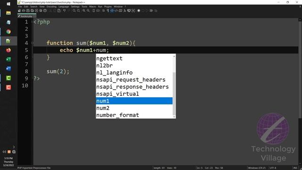
Task: Click the volume icon in system tray
Action: [x=4, y=152]
